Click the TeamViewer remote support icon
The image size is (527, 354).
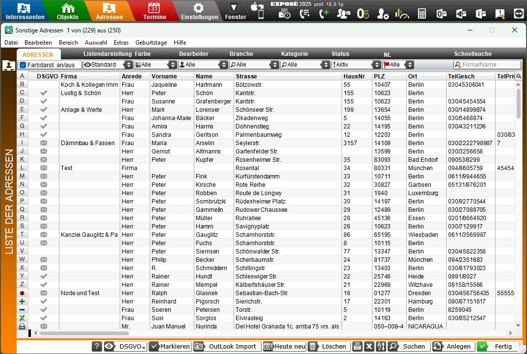519,14
